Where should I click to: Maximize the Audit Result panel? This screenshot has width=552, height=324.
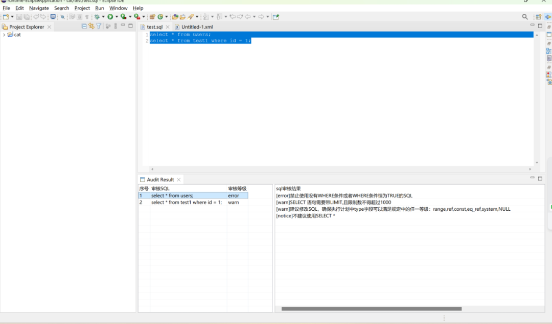540,179
